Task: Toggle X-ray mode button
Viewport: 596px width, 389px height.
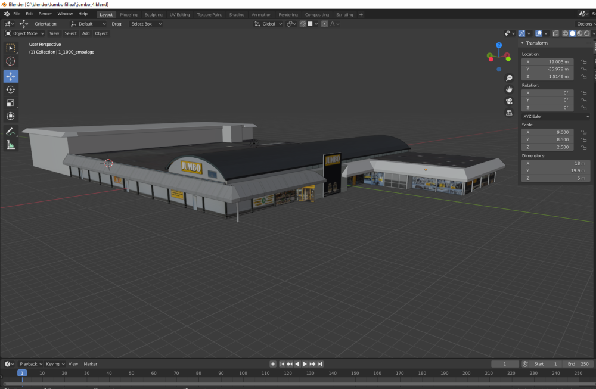Action: coord(555,33)
